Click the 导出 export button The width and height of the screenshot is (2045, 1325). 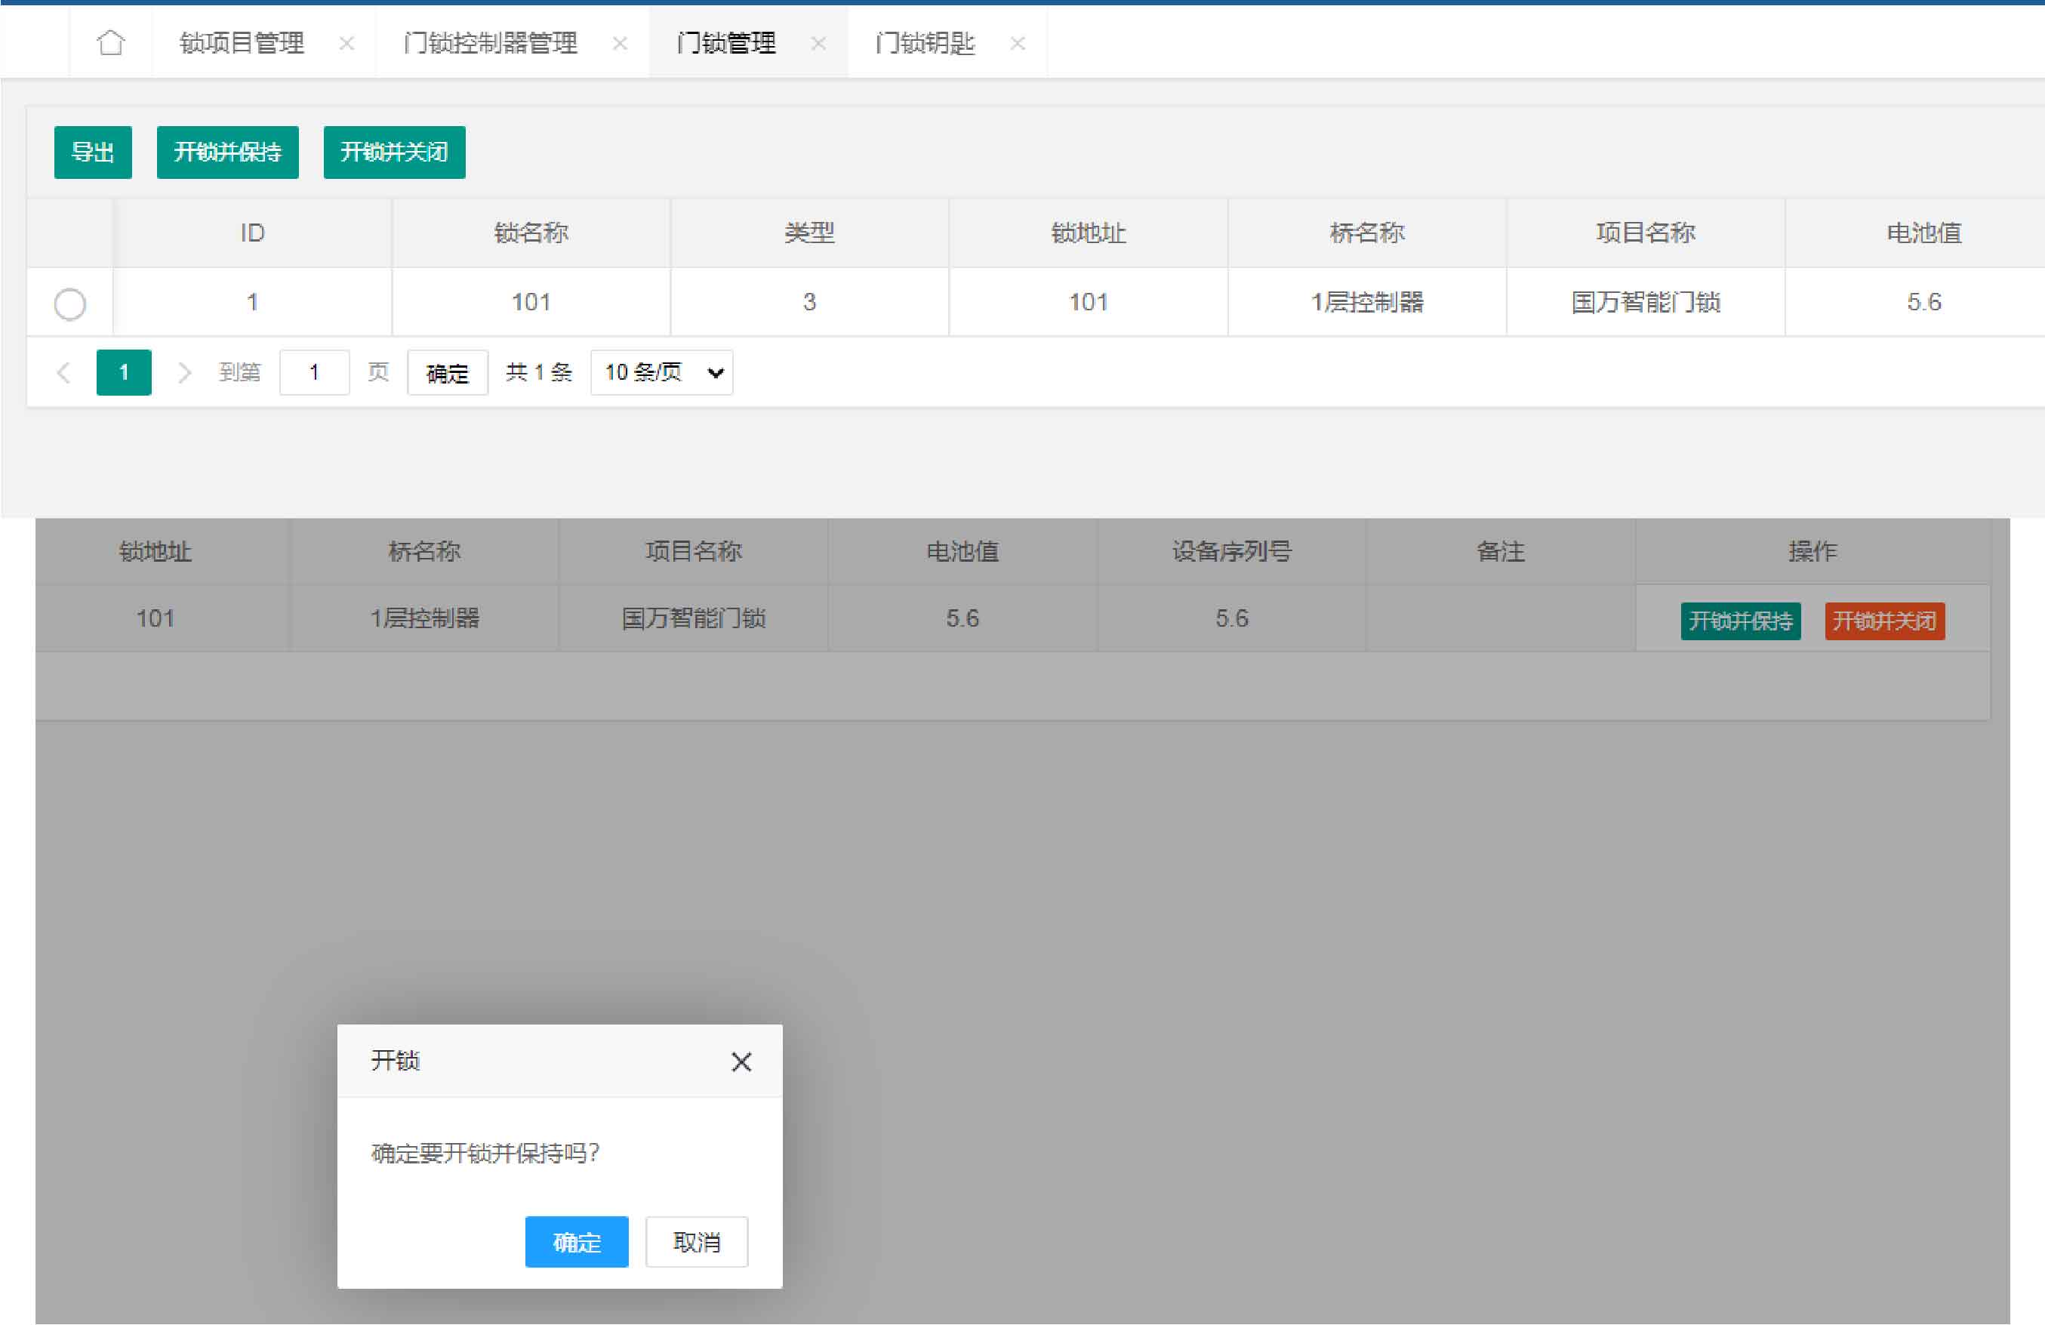[x=93, y=152]
